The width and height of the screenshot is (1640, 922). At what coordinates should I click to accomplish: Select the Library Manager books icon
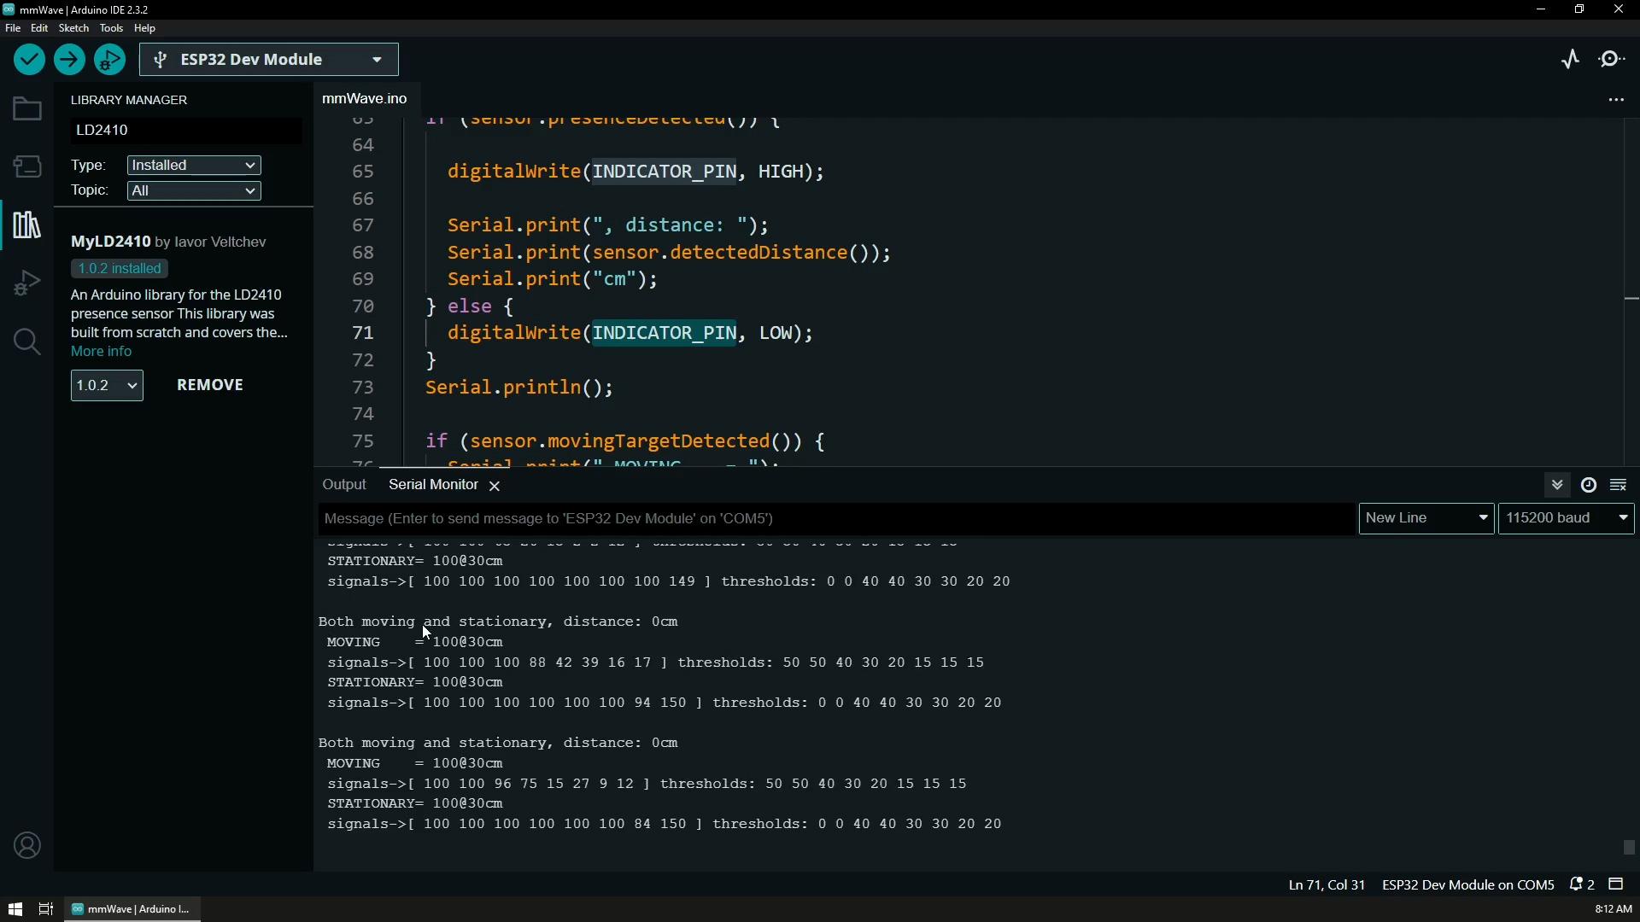27,225
